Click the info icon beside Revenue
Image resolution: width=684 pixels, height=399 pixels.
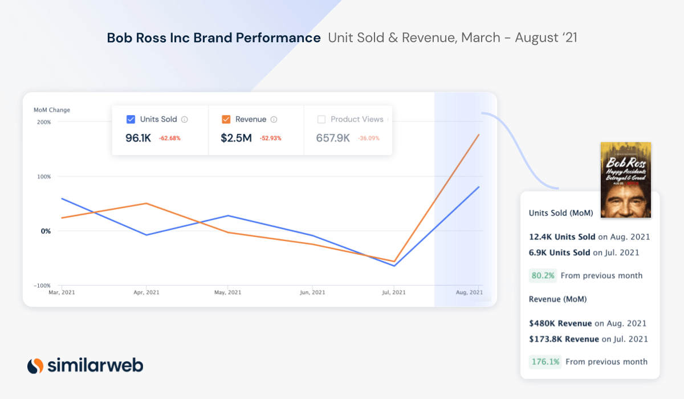click(x=274, y=120)
